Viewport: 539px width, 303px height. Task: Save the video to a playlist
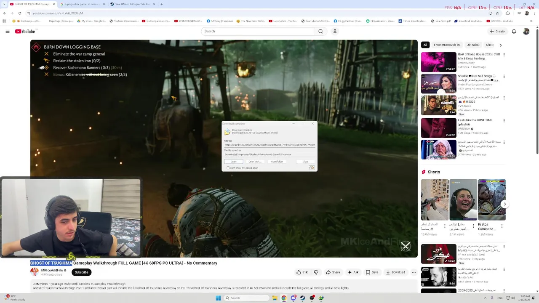coord(372,272)
